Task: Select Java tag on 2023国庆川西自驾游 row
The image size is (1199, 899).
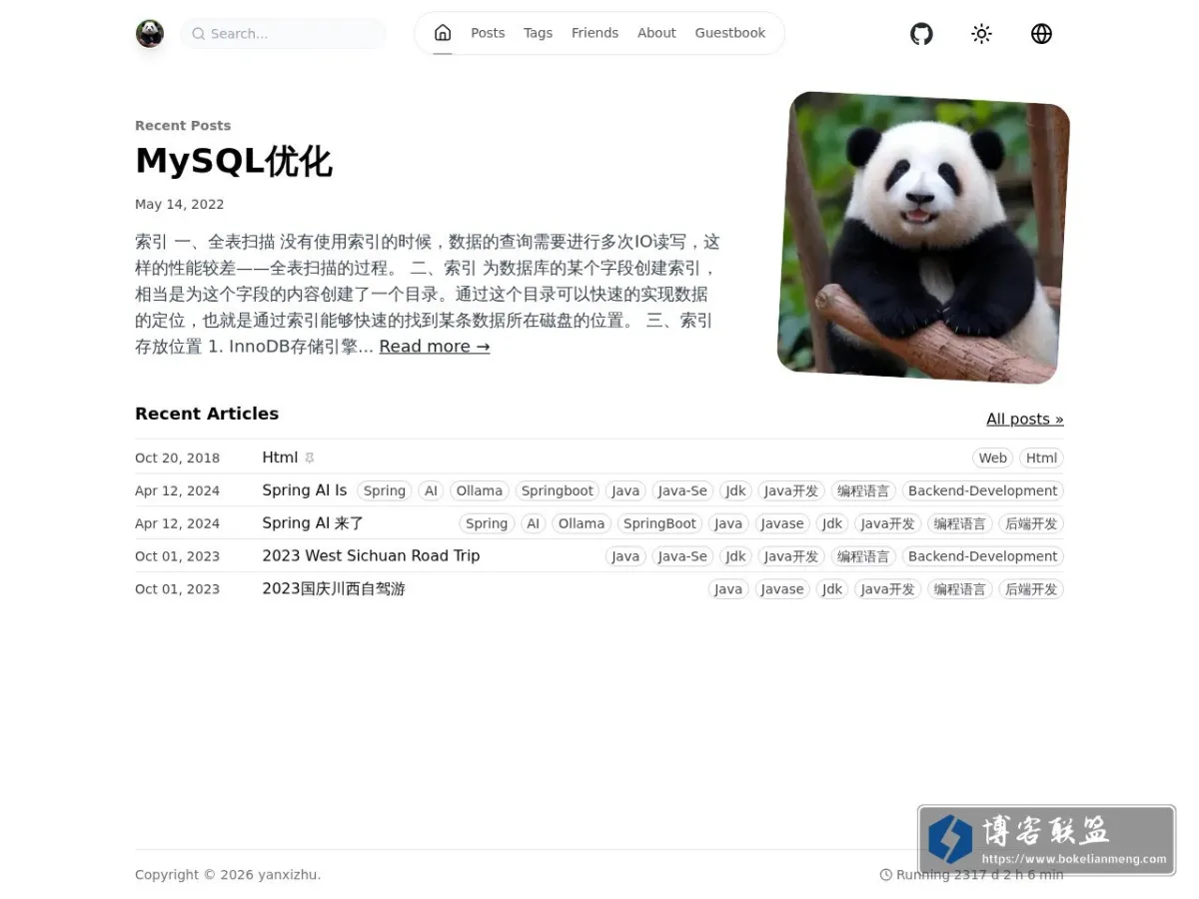Action: [728, 589]
